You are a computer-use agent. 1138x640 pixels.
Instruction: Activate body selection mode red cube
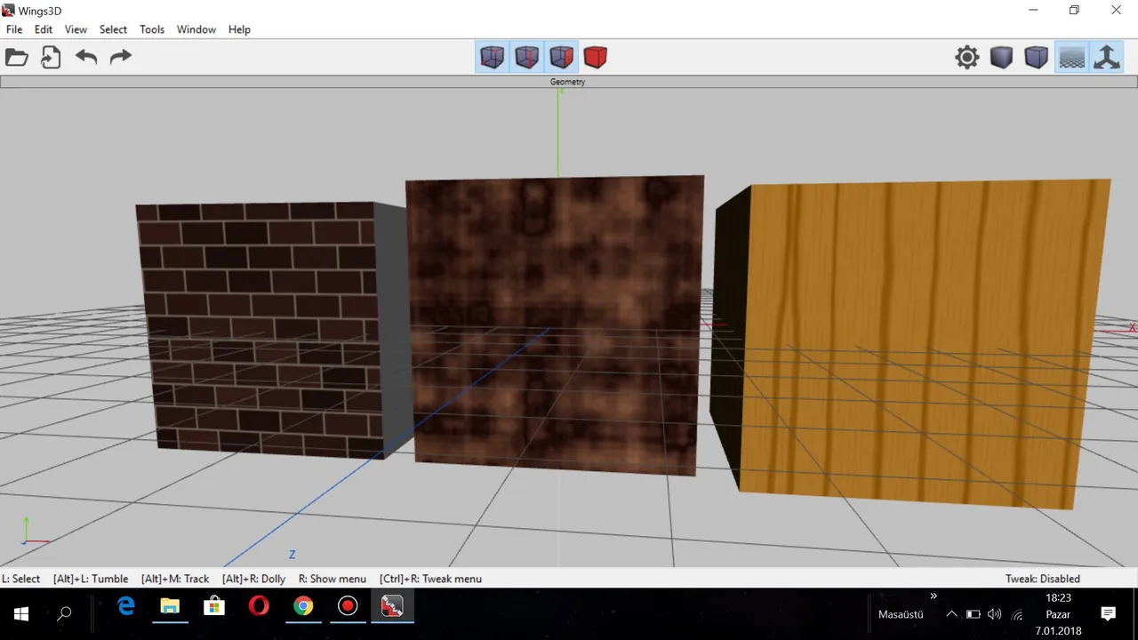click(x=595, y=58)
